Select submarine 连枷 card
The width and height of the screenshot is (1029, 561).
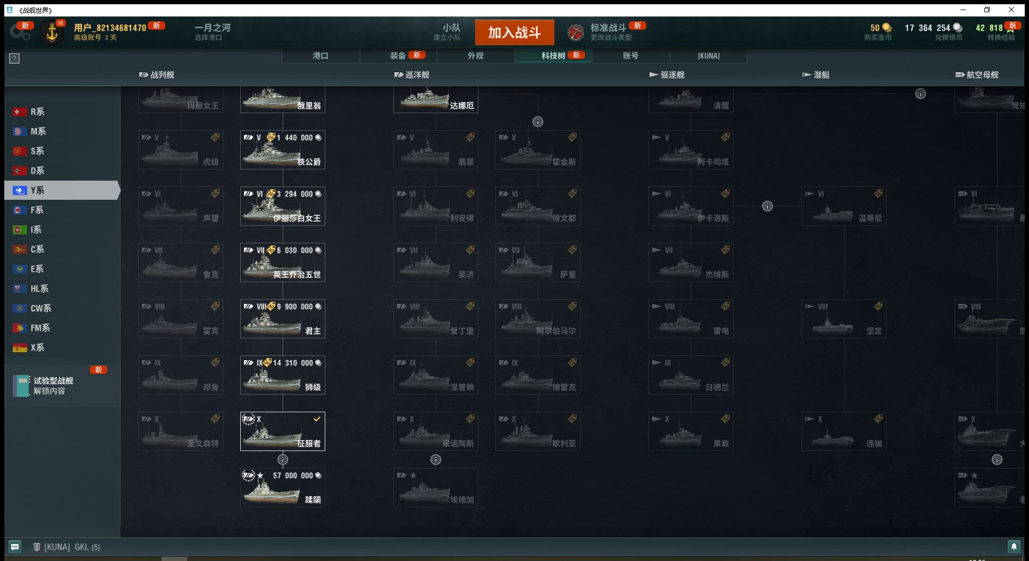pos(844,431)
